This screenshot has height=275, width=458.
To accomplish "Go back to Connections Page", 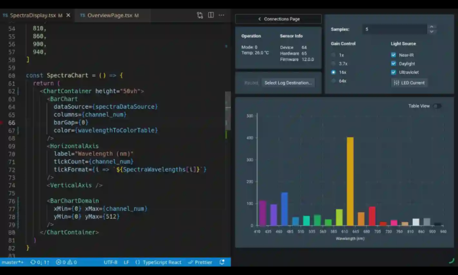I will coord(278,19).
